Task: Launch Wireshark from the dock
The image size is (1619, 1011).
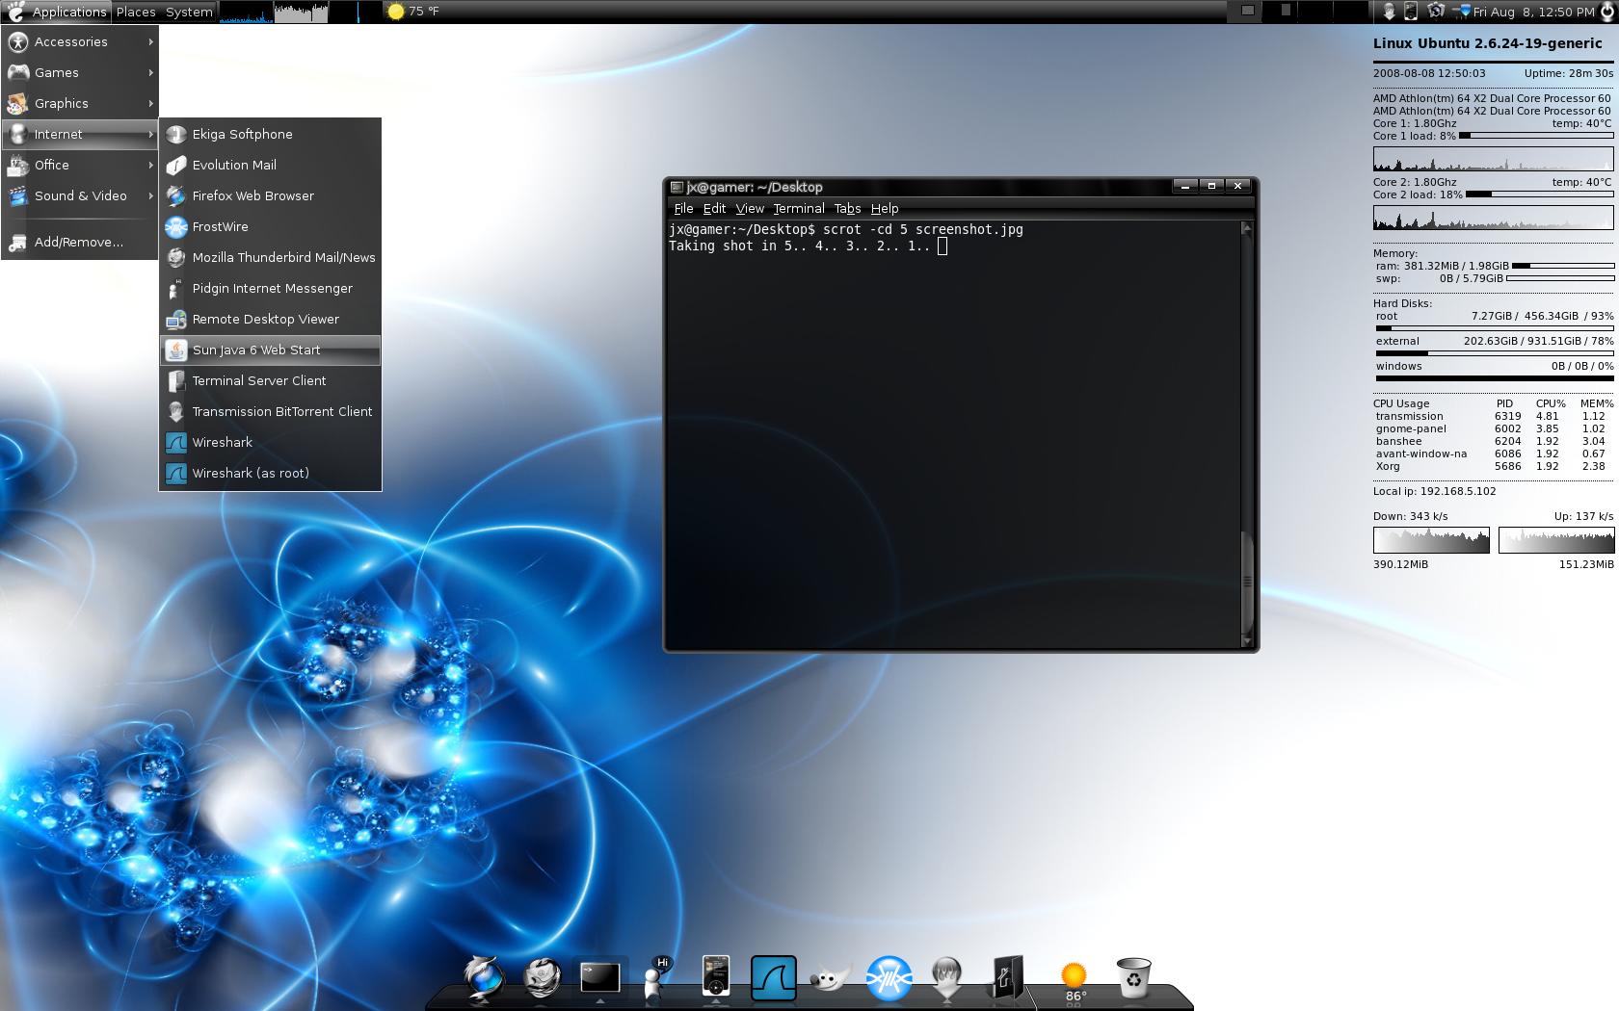Action: click(x=773, y=978)
